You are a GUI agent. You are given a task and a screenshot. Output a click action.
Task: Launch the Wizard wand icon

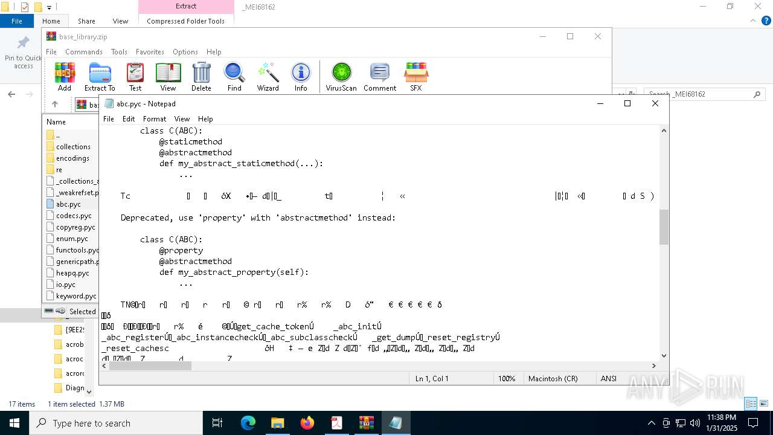click(x=268, y=77)
